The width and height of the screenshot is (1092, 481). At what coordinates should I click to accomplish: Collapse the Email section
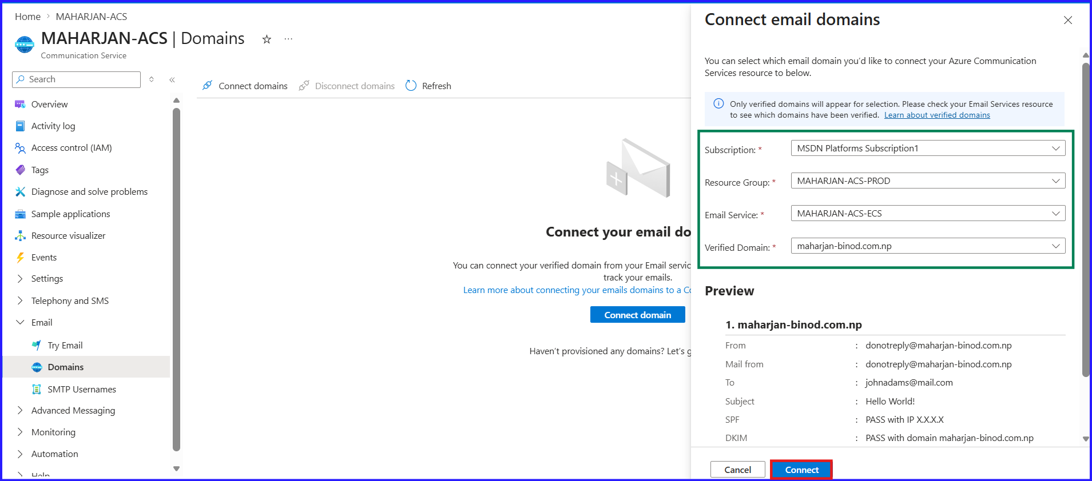(x=20, y=323)
